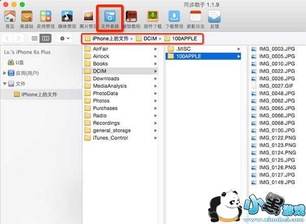This screenshot has width=306, height=224.
Task: Select the 应用(用户) sidebar item
Action: coord(23,73)
